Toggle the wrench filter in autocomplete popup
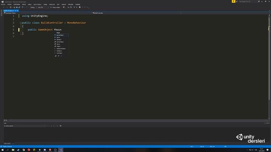Screen dimensions: 271x152 point(56,56)
